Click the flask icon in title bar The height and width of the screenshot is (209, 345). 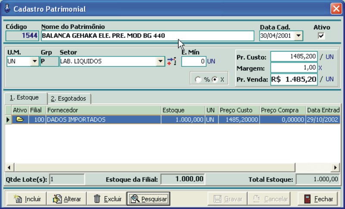pyautogui.click(x=7, y=9)
